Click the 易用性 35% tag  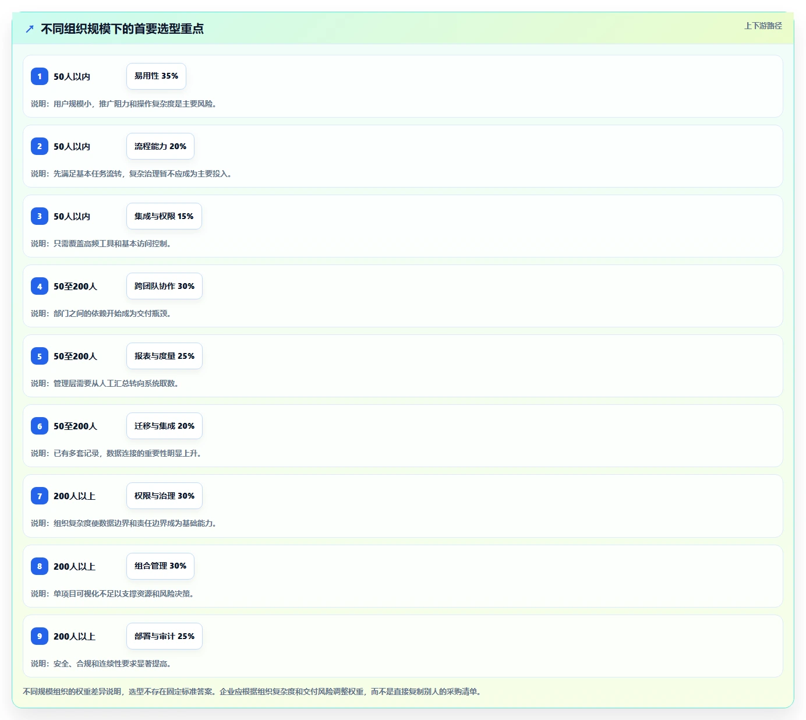[156, 76]
